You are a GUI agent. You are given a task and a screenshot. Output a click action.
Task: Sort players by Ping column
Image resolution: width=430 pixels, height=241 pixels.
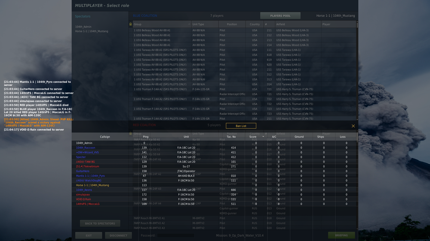click(145, 137)
